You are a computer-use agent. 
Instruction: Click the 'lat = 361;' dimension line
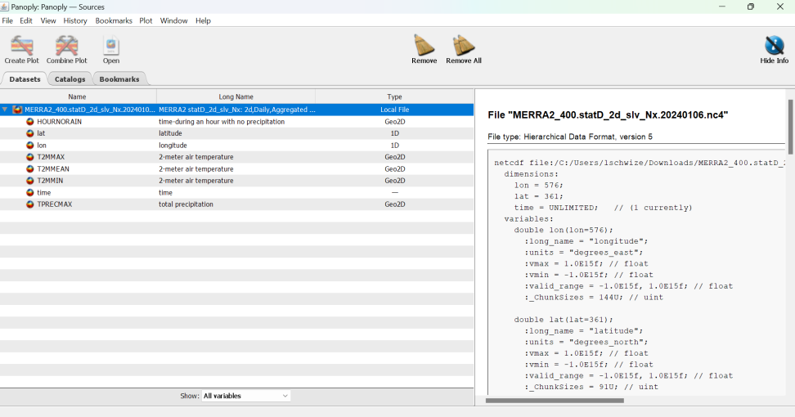(538, 196)
